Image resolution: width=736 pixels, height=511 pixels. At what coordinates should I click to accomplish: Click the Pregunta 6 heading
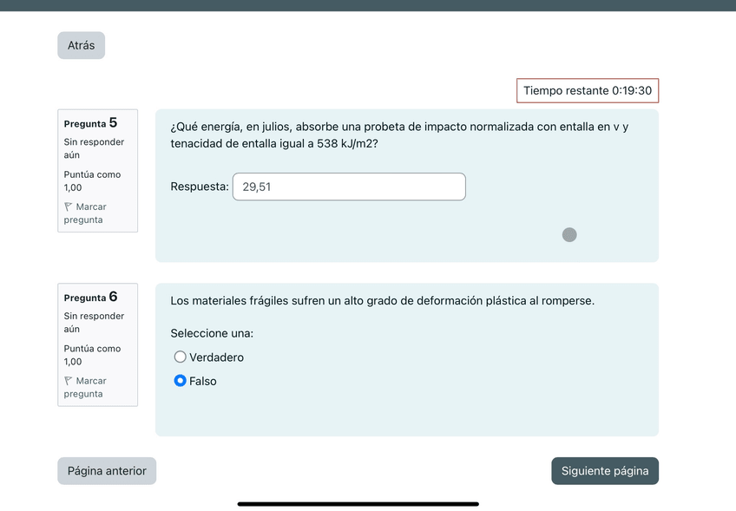(x=90, y=298)
